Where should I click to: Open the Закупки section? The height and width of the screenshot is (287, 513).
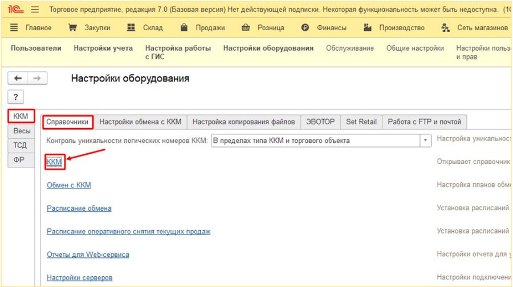tap(97, 28)
